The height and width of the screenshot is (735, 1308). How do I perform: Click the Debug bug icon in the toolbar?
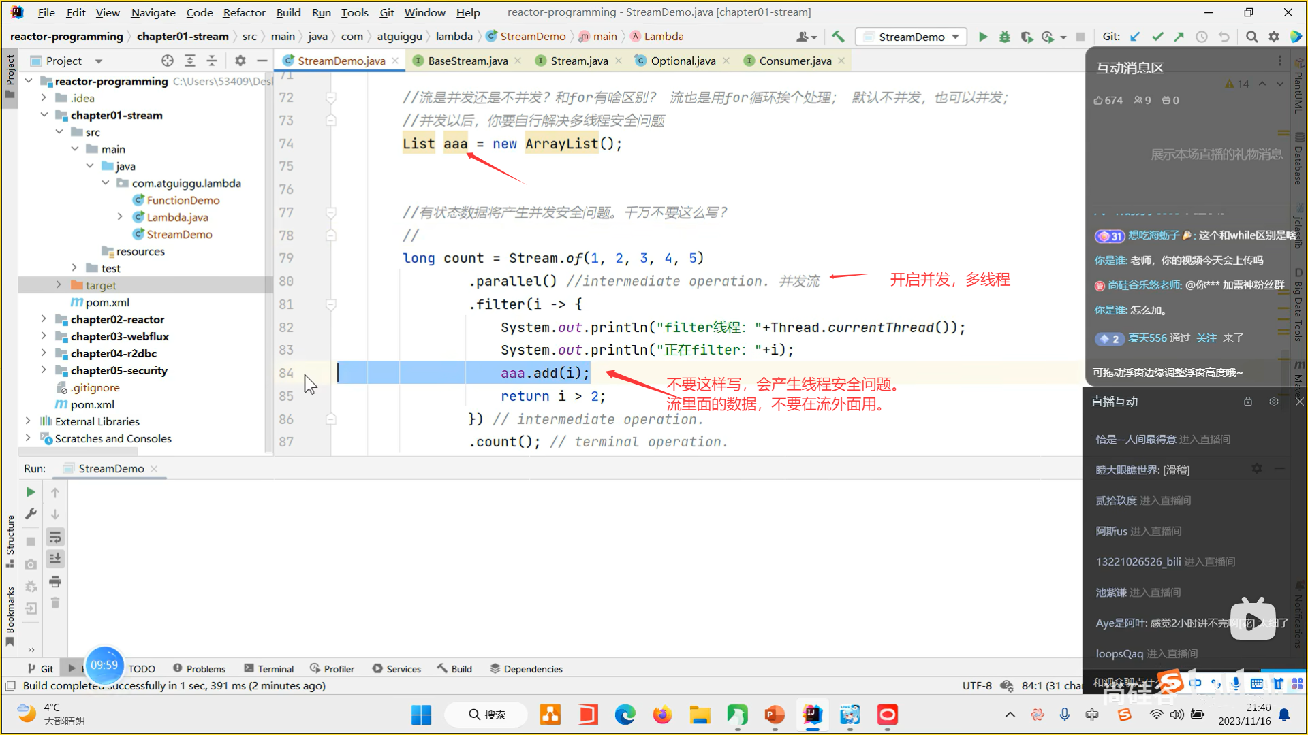click(1004, 37)
